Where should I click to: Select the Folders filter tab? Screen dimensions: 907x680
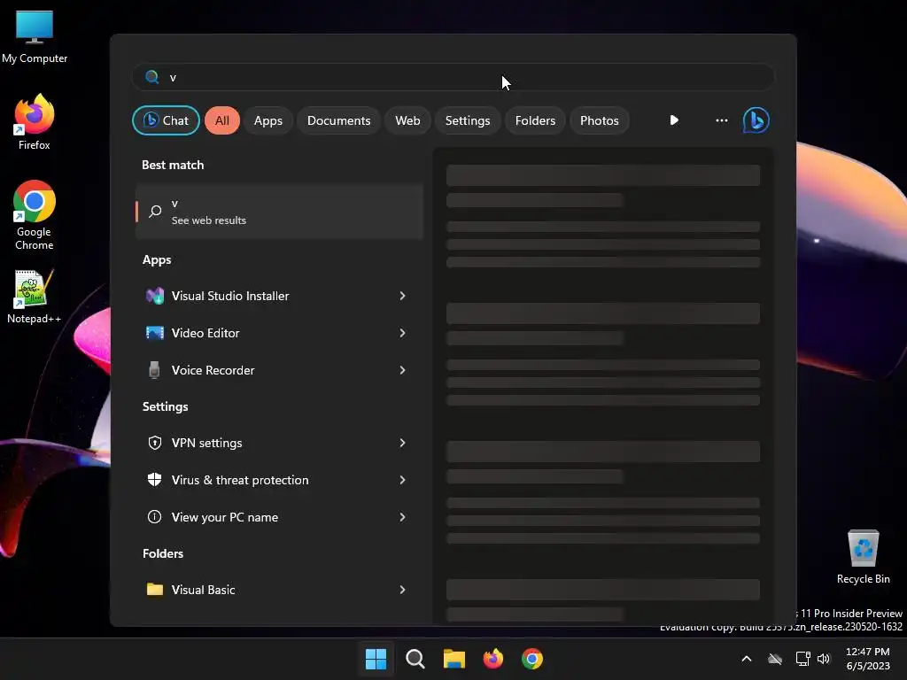tap(535, 120)
